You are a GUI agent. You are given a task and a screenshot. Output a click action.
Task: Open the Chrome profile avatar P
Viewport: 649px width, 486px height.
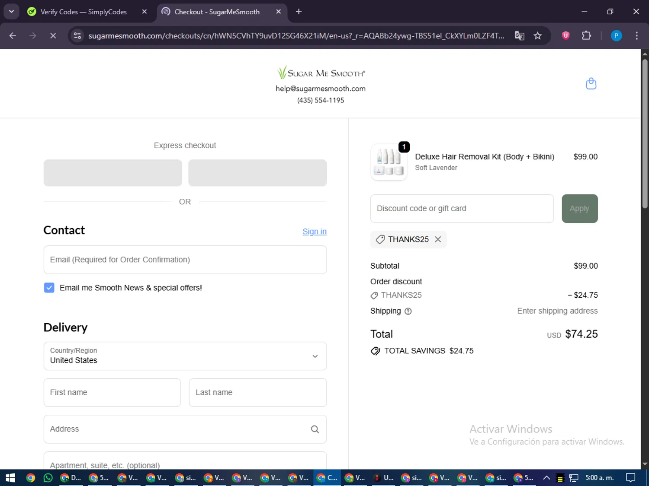616,36
